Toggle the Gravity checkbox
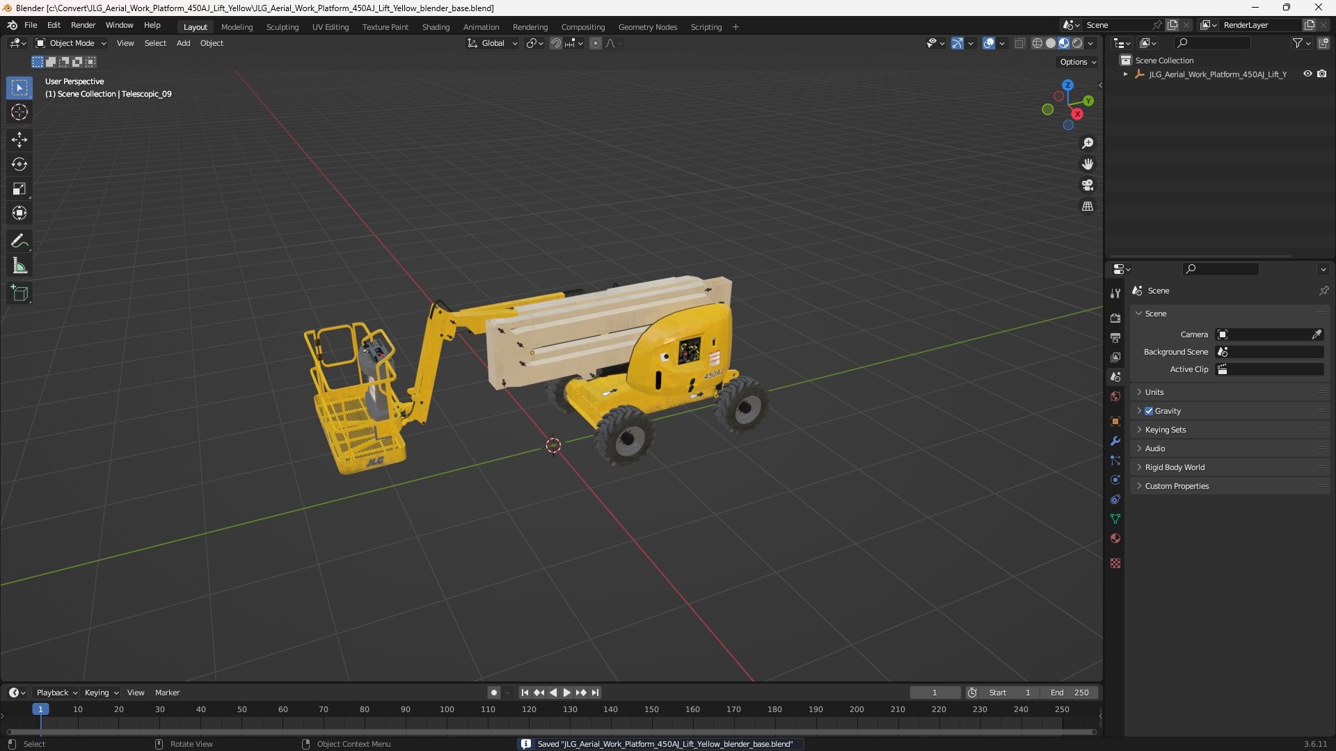This screenshot has width=1336, height=751. [x=1149, y=411]
